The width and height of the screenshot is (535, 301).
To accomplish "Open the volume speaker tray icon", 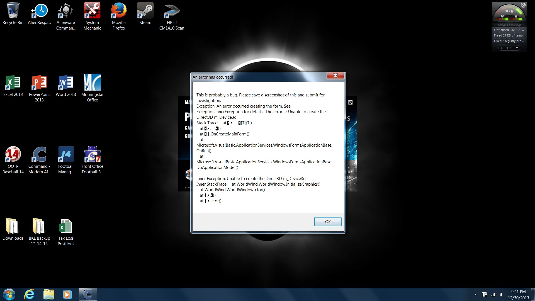I will tap(502, 295).
